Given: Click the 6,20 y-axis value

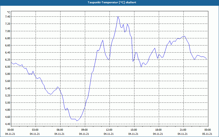Looking at the screenshot, I should pos(8,59).
